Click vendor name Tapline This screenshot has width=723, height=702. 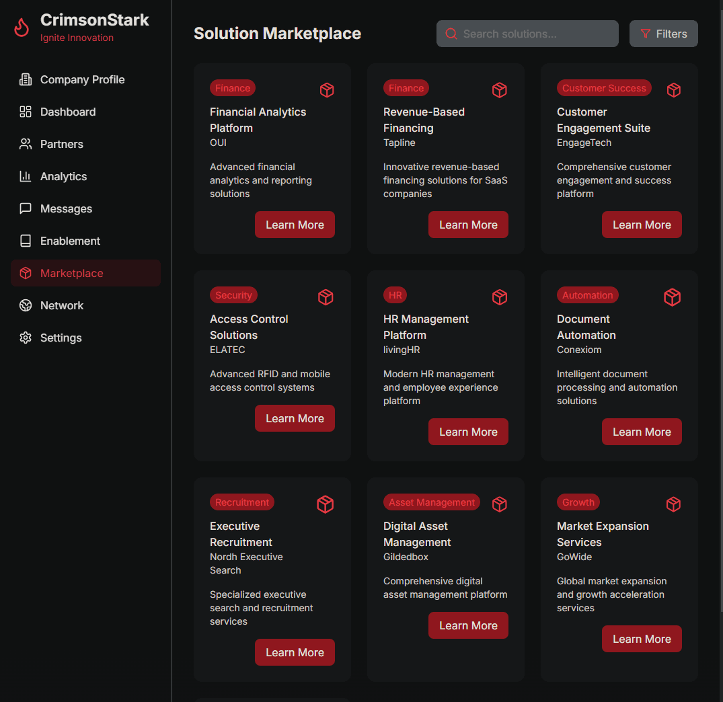[x=399, y=143]
